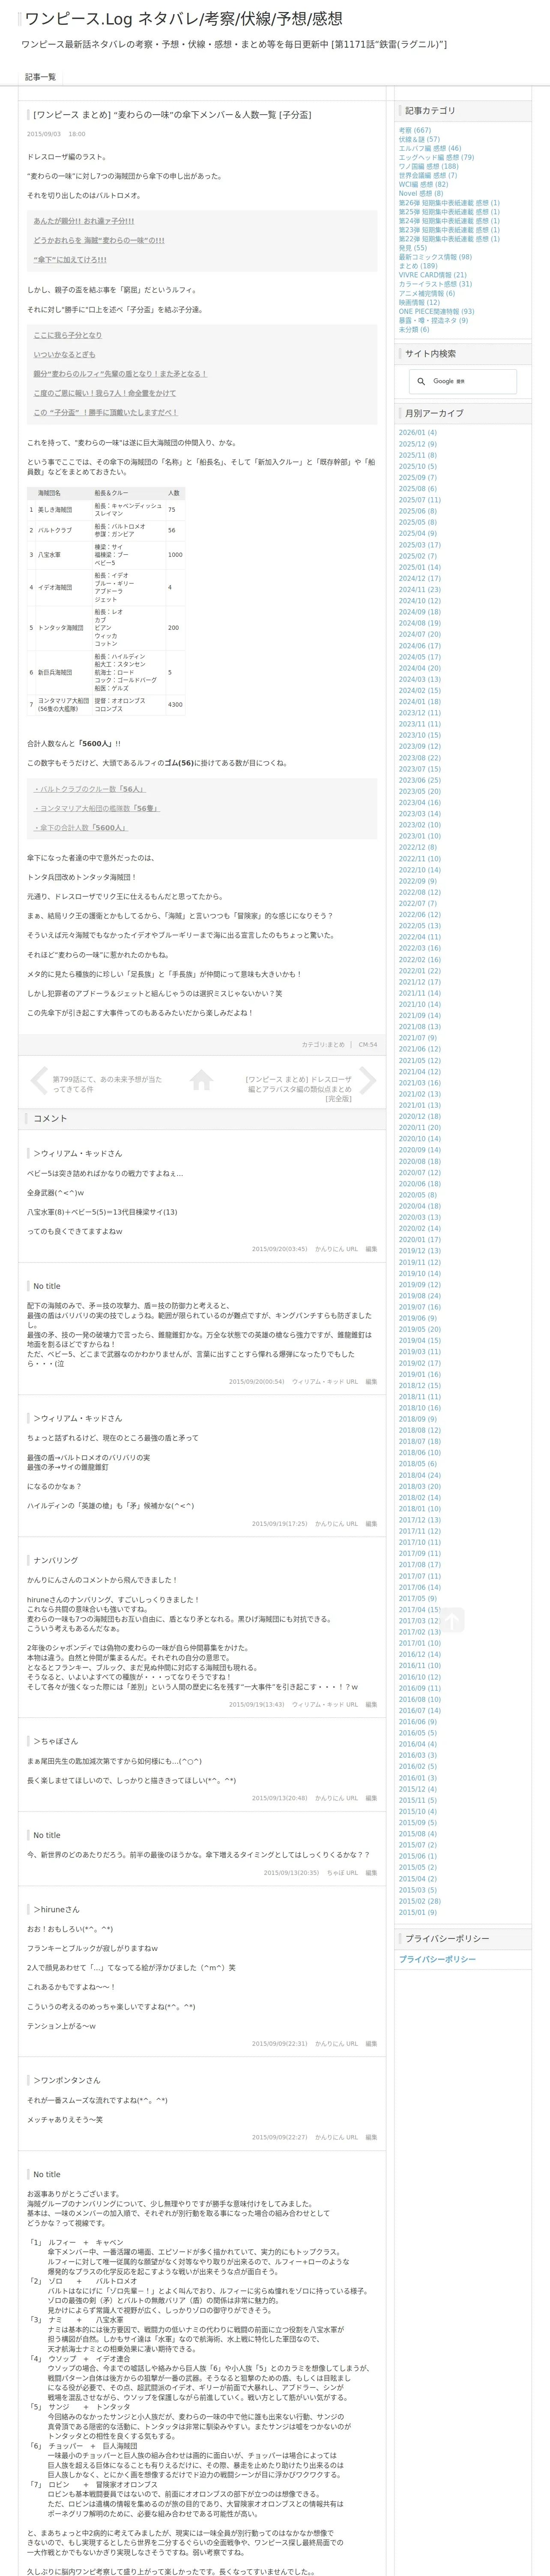This screenshot has height=2576, width=550.
Task: Select the 考察 (667) category
Action: tap(415, 130)
